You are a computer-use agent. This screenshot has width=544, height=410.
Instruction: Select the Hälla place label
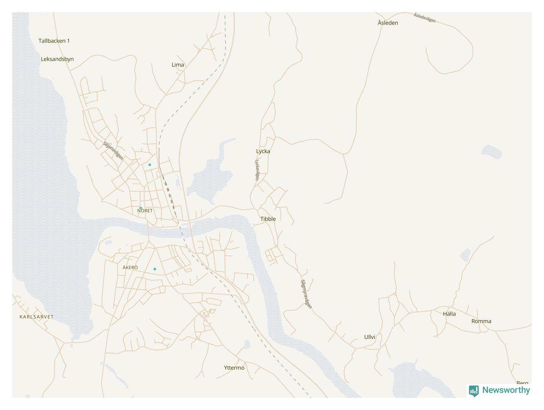449,314
